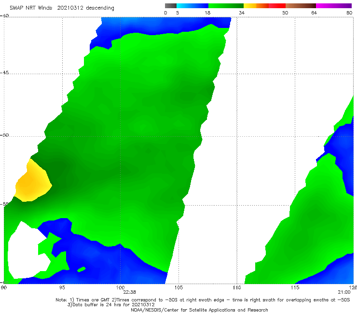This screenshot has height=313, width=357.
Task: Click the longitude axis label '105'
Action: 178,287
